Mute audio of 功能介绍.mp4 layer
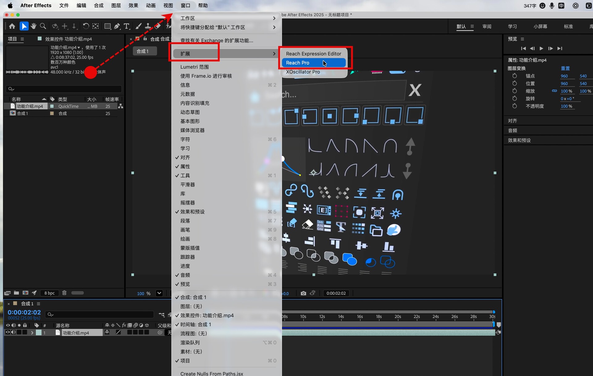593x376 pixels. tap(14, 332)
